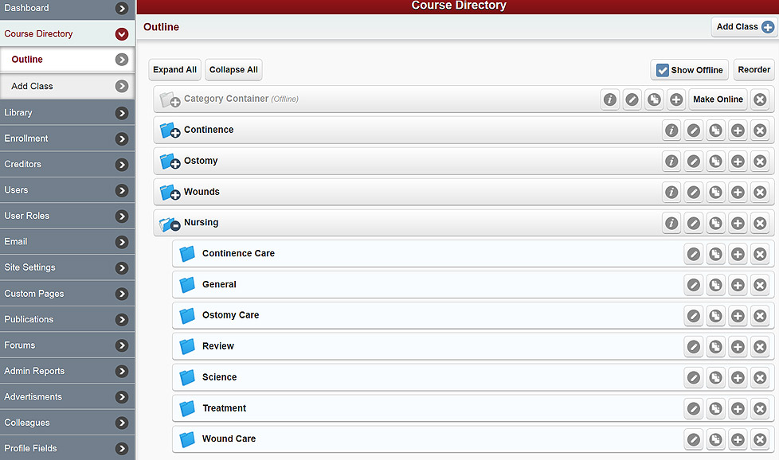Expand the Ostomy folder
This screenshot has width=779, height=460.
(x=170, y=162)
